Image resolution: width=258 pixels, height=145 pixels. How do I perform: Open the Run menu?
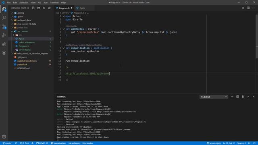point(46,3)
